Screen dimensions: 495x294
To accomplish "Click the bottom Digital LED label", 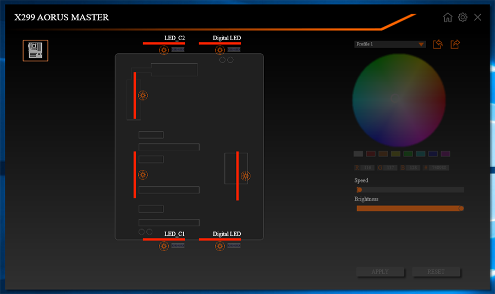I will (227, 234).
